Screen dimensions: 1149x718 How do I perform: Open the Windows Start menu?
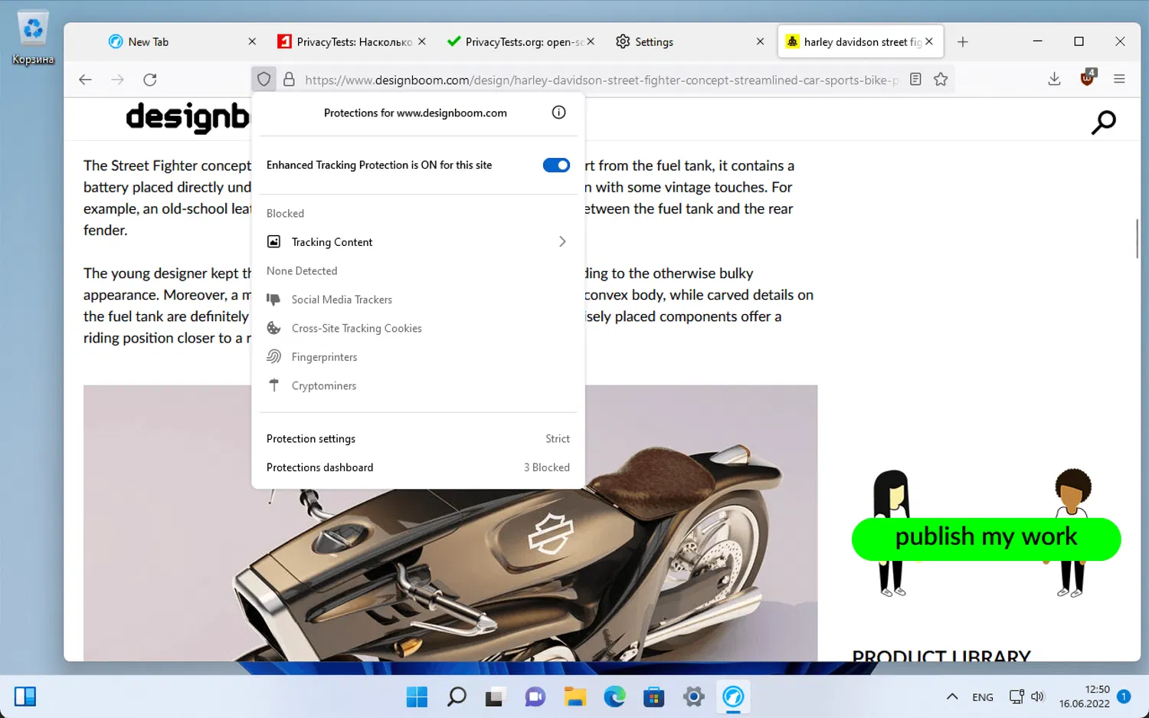pyautogui.click(x=417, y=697)
